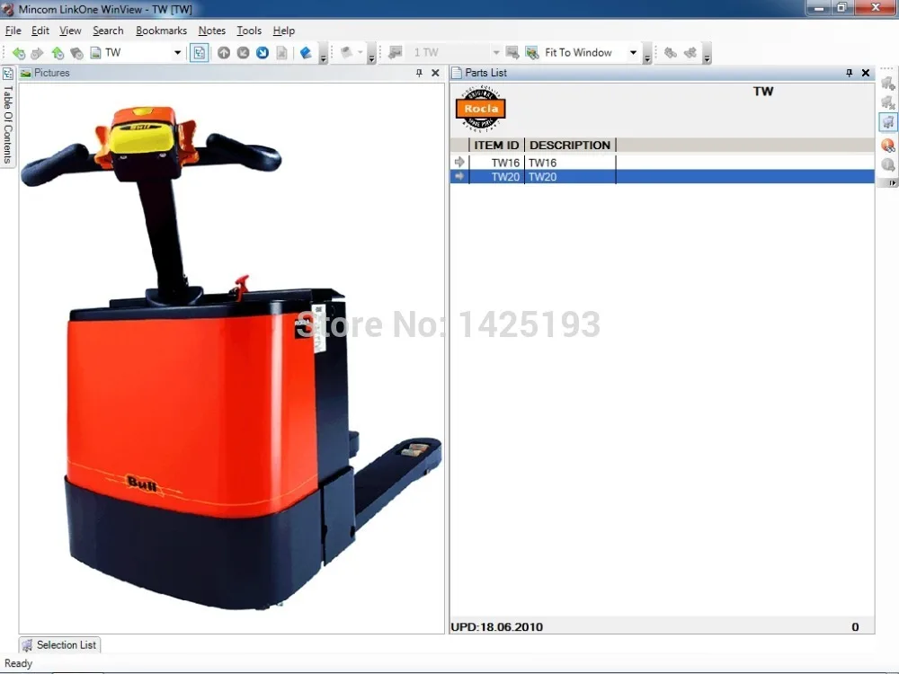Click the grey down-left arrow circle icon
This screenshot has height=674, width=899.
pos(243,53)
